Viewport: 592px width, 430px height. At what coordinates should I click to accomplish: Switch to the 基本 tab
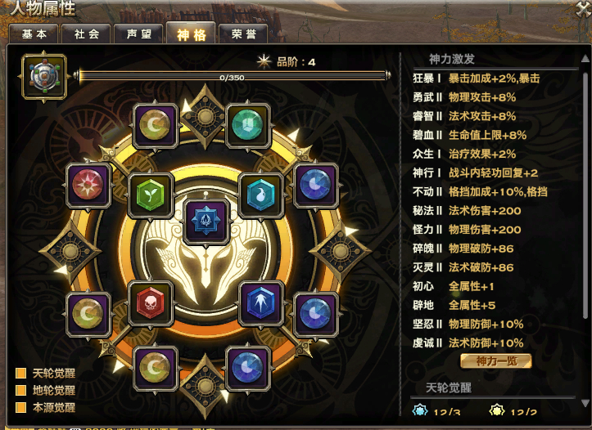(34, 34)
